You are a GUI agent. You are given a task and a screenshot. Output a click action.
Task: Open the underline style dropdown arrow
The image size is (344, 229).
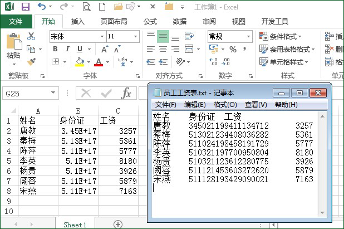(89, 49)
